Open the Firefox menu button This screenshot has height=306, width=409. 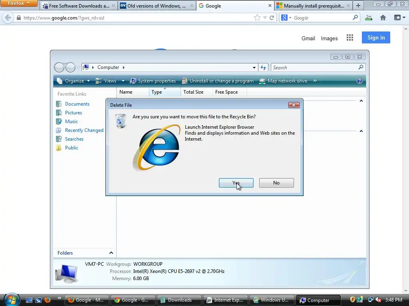19,3
